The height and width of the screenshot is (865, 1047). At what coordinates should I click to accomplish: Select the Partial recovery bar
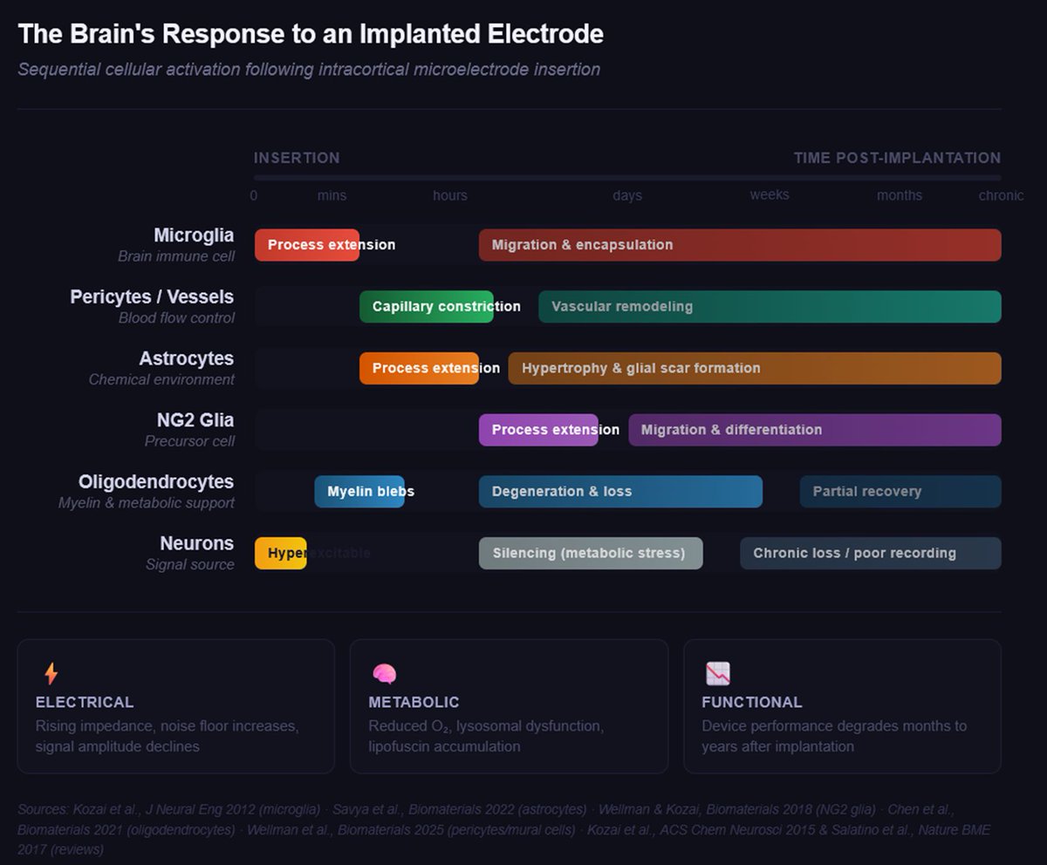click(900, 492)
